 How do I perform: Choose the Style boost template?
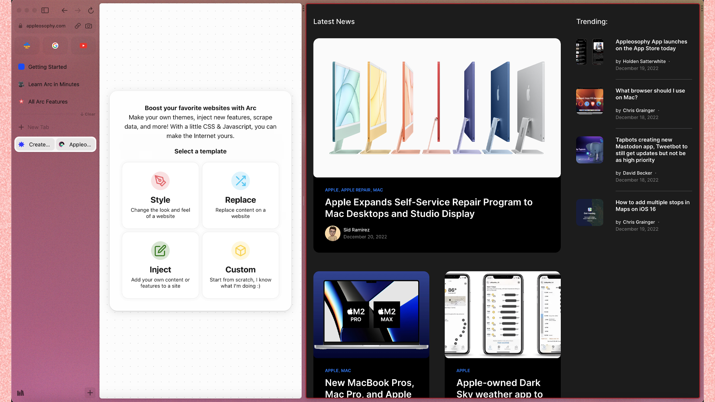point(161,195)
